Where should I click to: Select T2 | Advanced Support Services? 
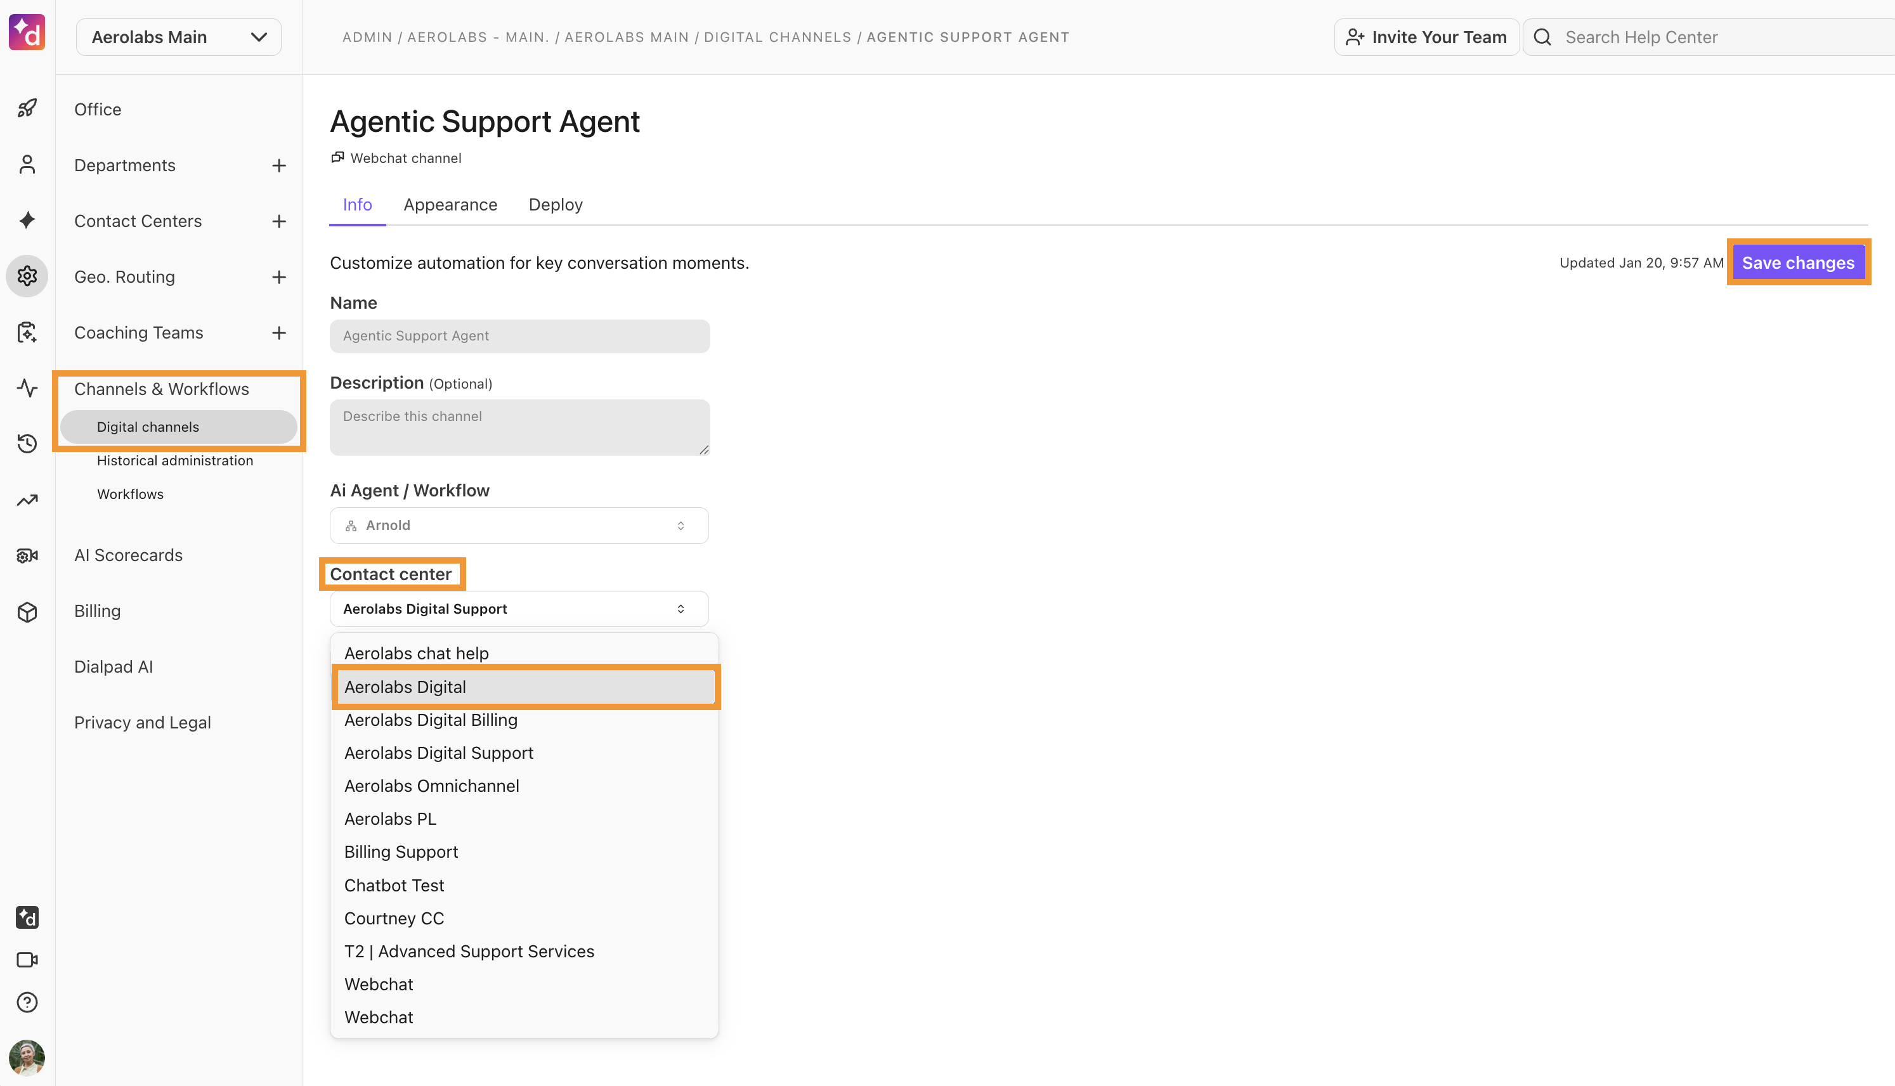click(524, 952)
